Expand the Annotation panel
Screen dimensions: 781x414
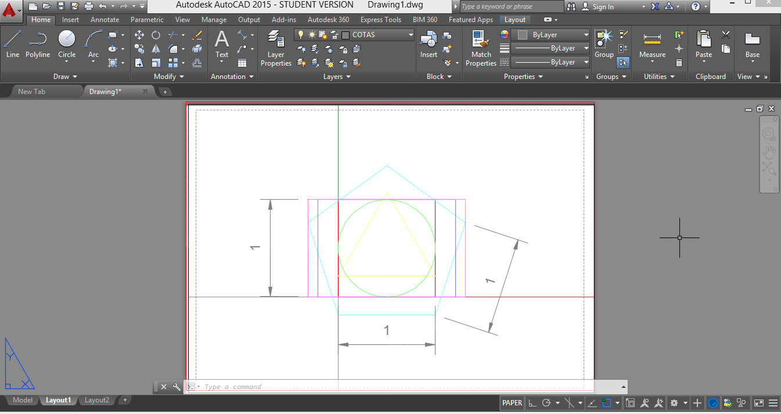click(x=232, y=77)
